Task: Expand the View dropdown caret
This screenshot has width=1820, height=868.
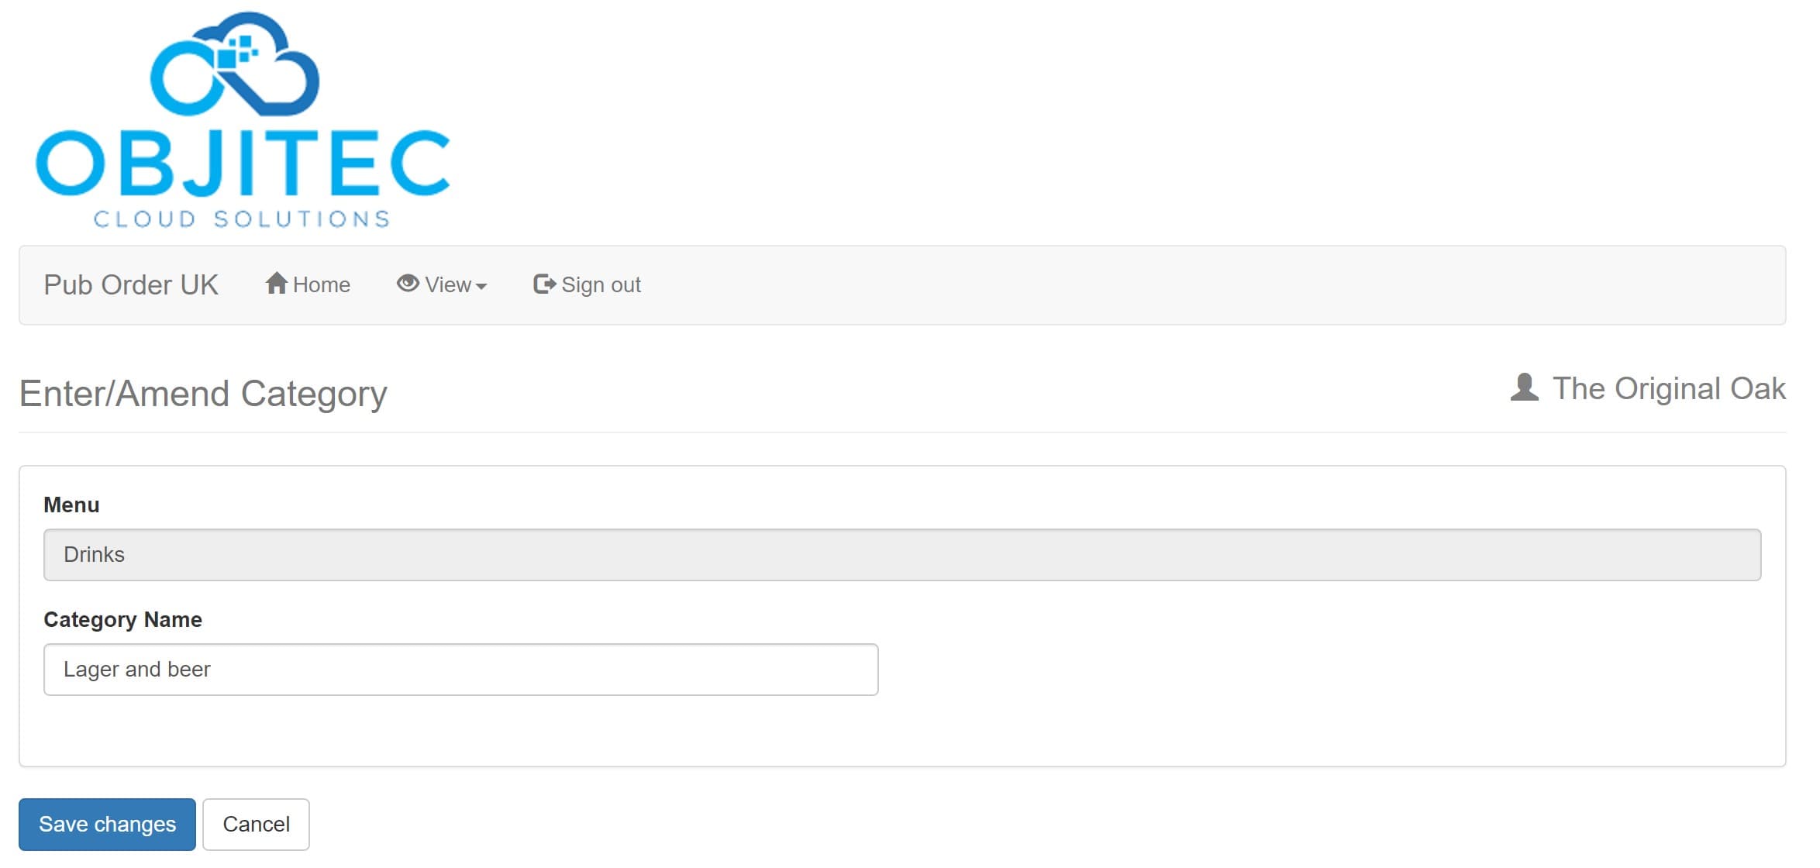Action: coord(481,287)
